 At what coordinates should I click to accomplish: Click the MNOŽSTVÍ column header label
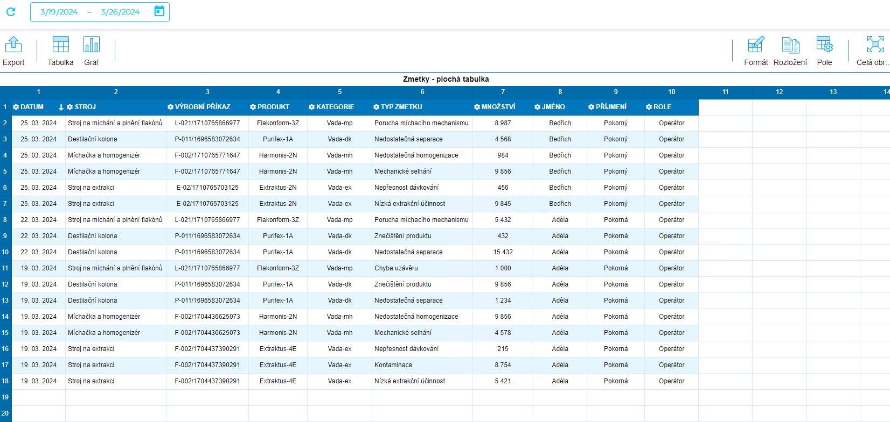[498, 107]
